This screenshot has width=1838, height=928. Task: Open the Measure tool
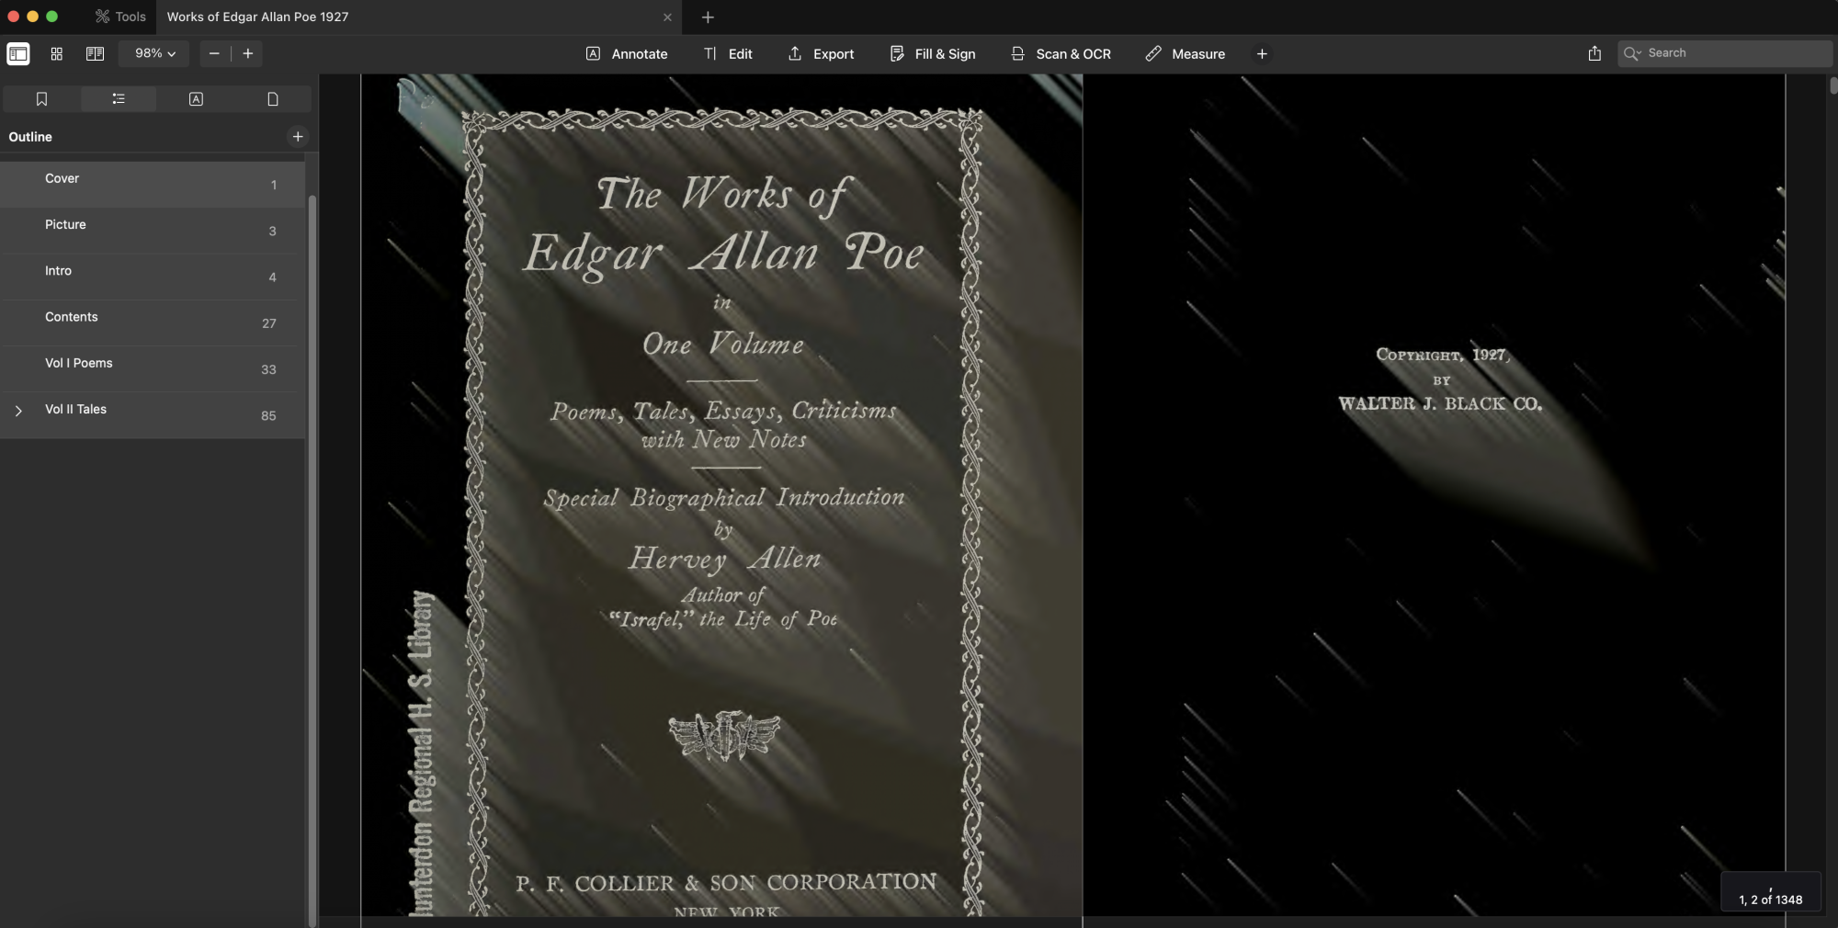(1186, 53)
